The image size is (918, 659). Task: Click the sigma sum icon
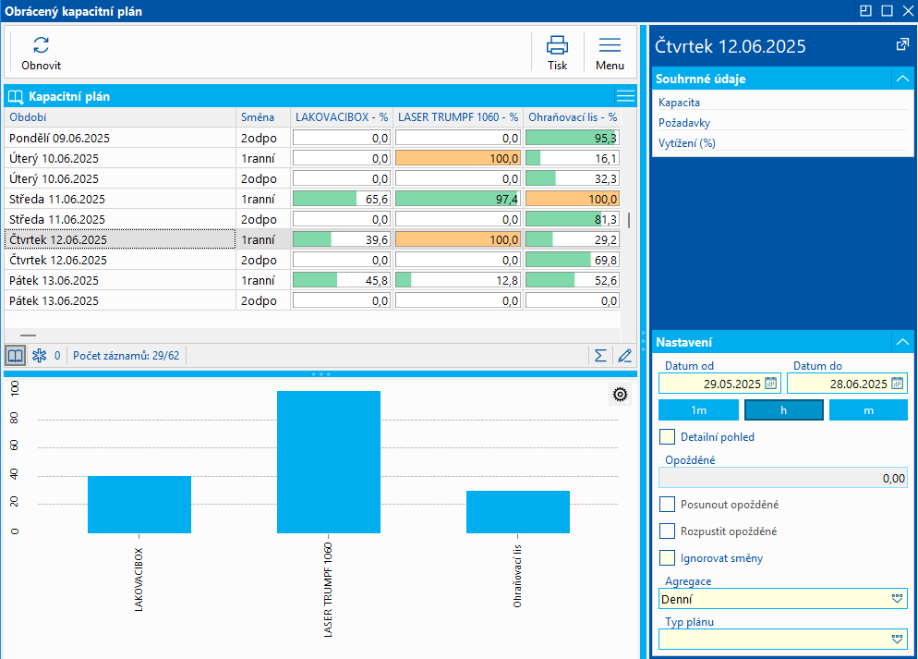coord(600,356)
